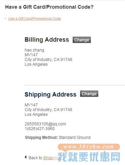Click Change next to Shipping Address
The height and width of the screenshot is (165, 125).
tap(89, 94)
